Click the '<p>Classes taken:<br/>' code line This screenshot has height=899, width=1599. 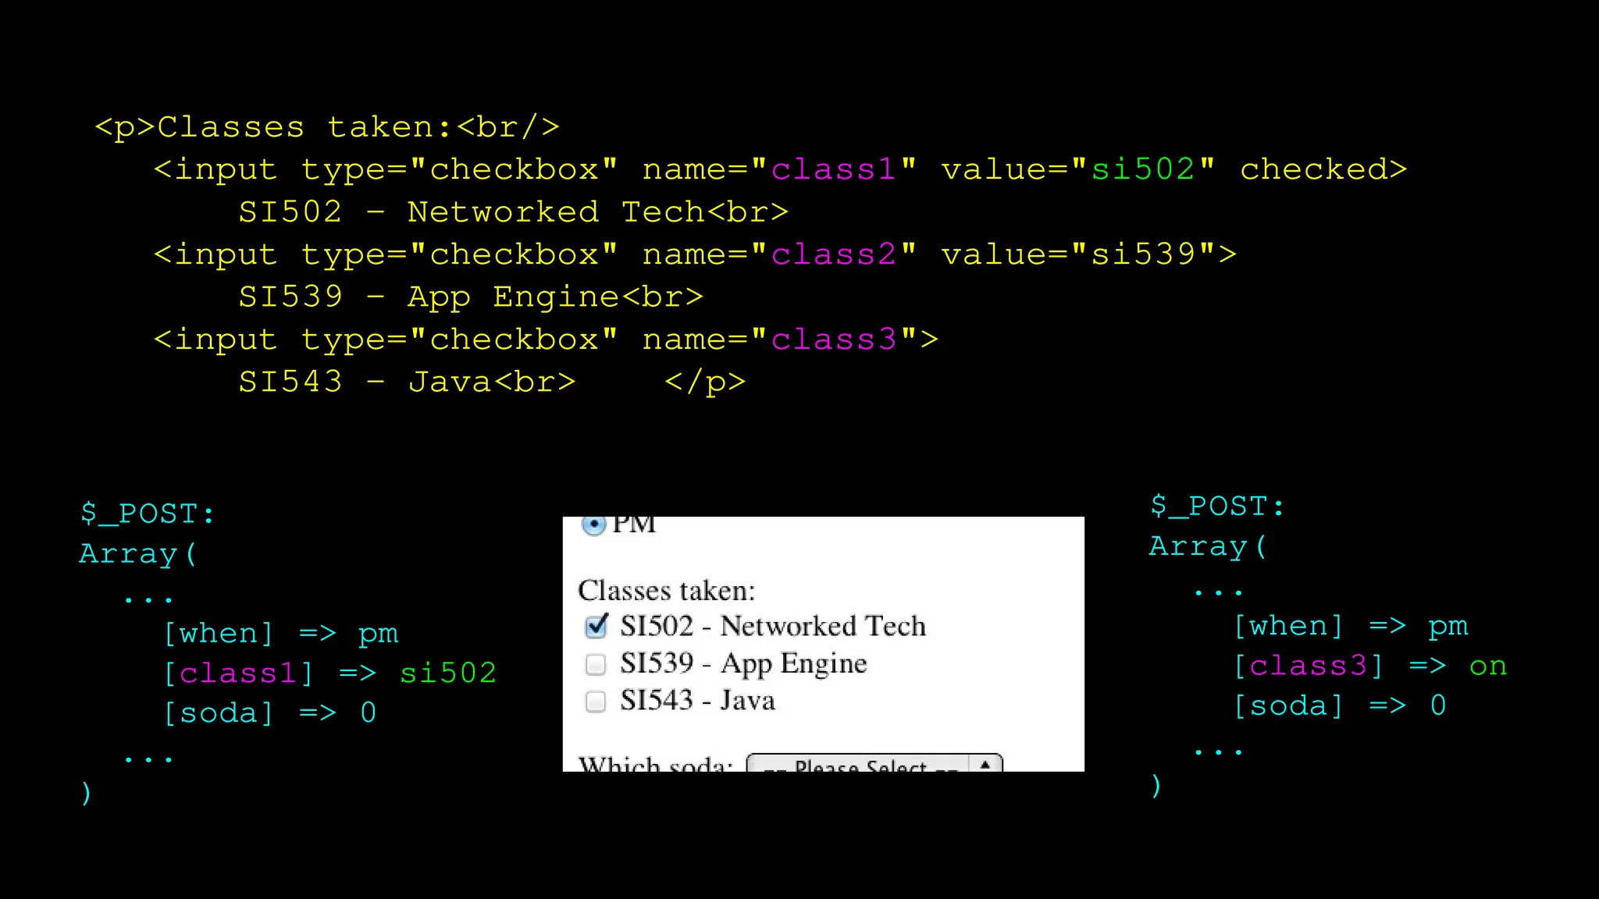pyautogui.click(x=327, y=127)
